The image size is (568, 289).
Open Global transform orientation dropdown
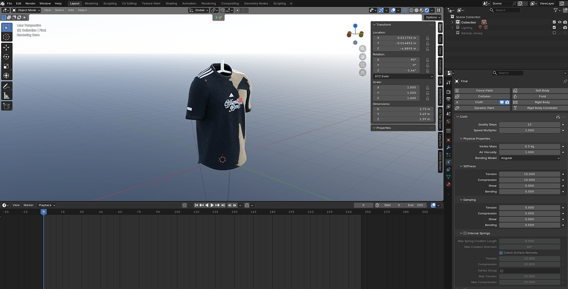point(199,10)
